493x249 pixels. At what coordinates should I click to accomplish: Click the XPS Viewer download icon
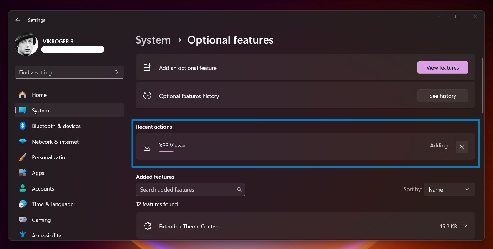point(147,147)
